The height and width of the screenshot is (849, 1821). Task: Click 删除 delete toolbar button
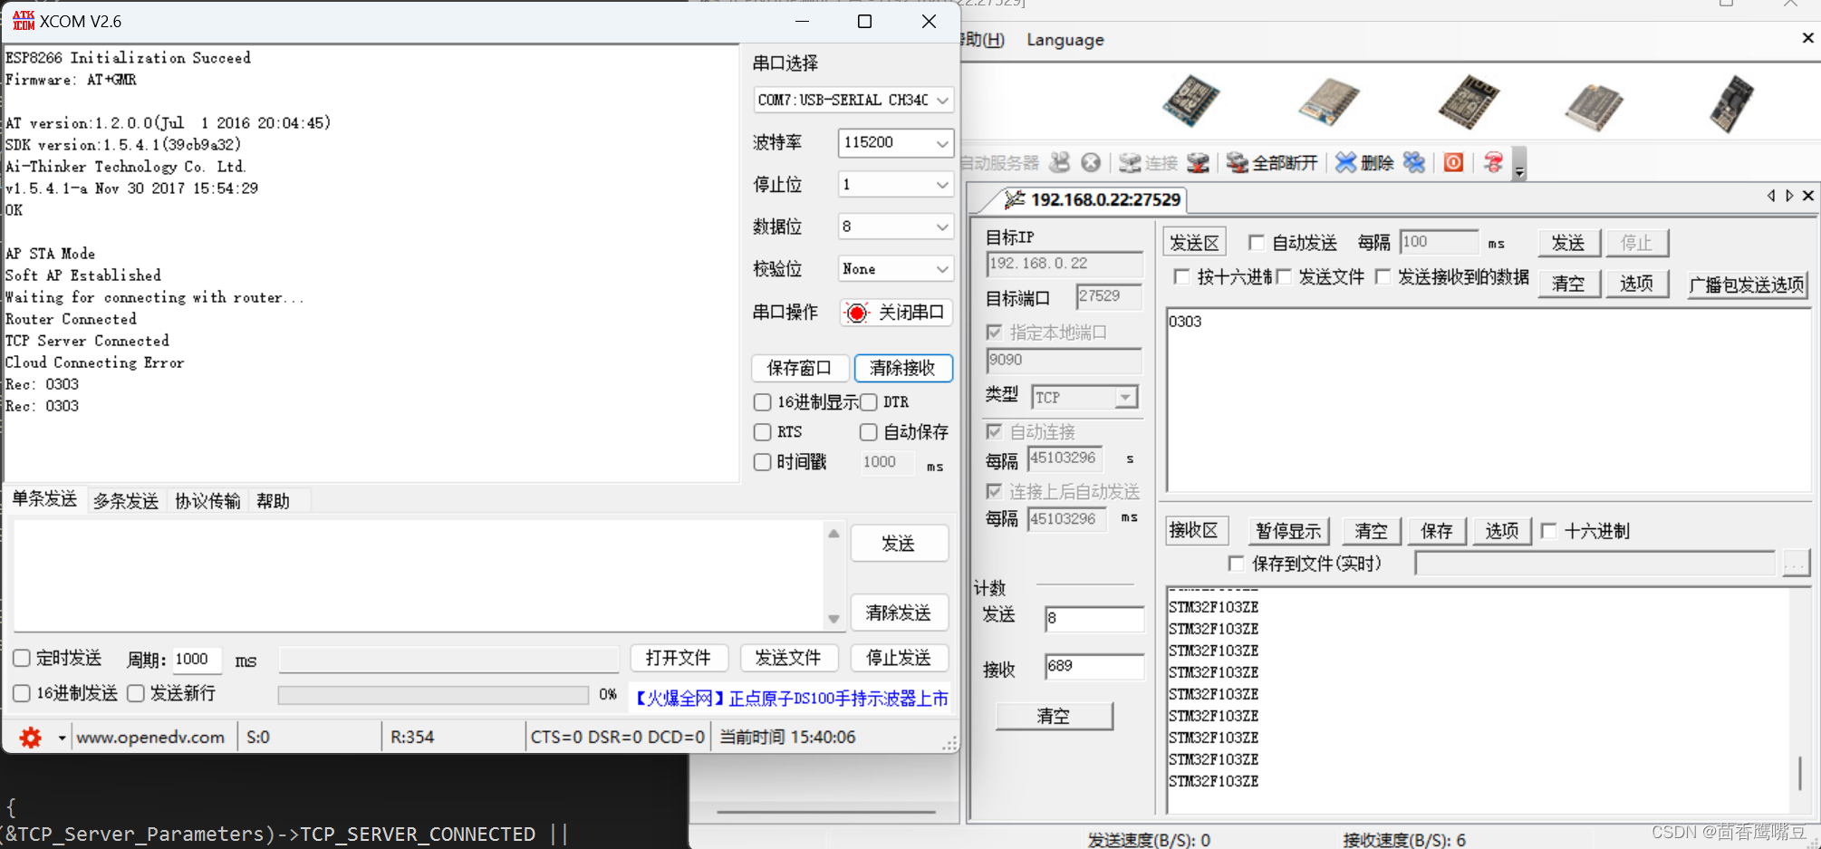[1364, 163]
